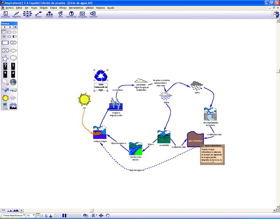Click the Esquema toolbar button
The height and width of the screenshot is (219, 280).
[6, 14]
